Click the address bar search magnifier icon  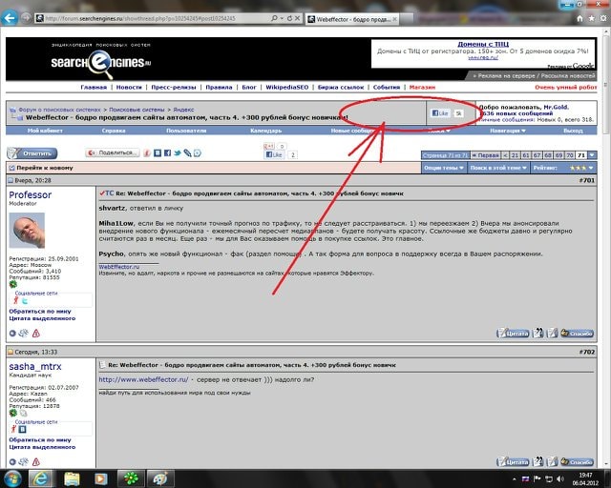pos(274,18)
